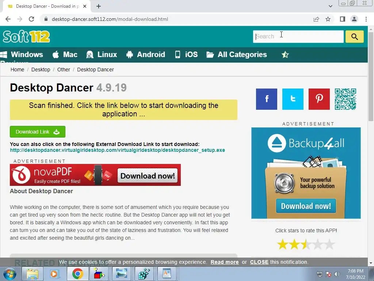
Task: Click the yellow search magnifier button
Action: coord(354,37)
